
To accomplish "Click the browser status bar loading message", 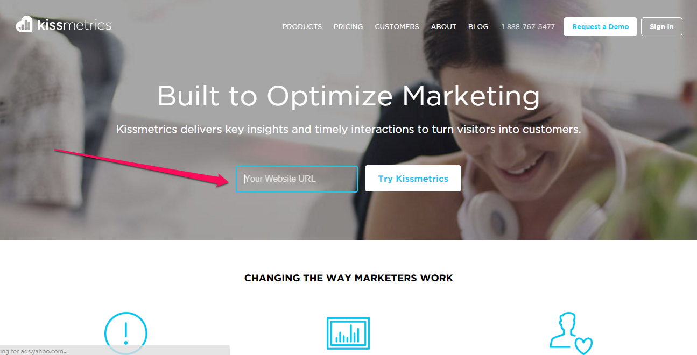I will (x=115, y=350).
